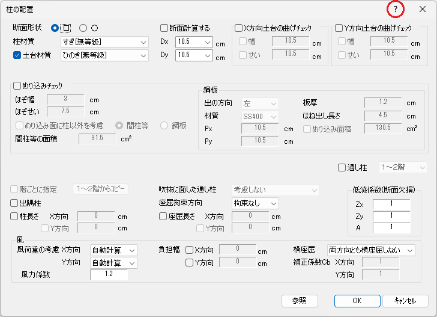Click the 参照 button

(300, 300)
